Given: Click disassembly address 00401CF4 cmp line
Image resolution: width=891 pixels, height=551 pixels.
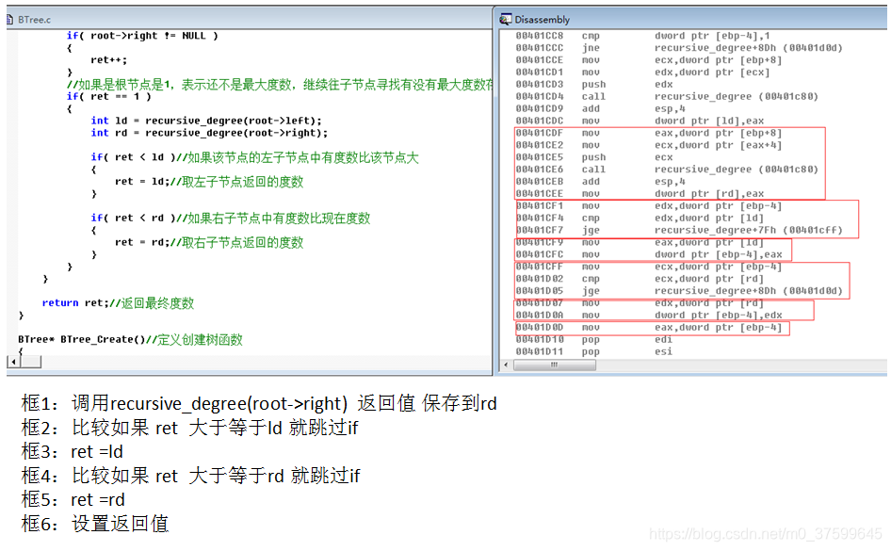Looking at the screenshot, I should click(640, 219).
